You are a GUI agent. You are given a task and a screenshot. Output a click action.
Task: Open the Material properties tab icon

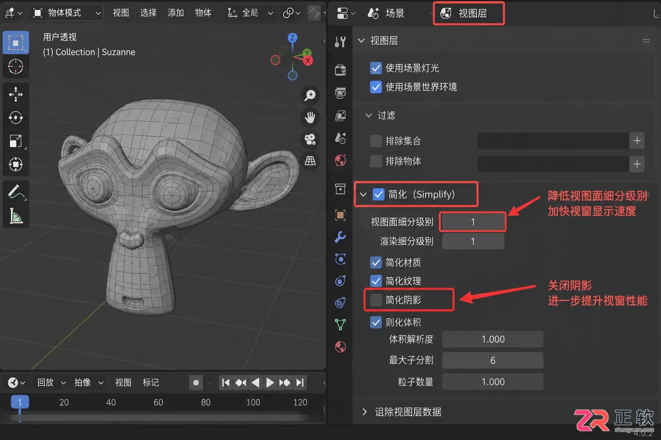coord(340,347)
